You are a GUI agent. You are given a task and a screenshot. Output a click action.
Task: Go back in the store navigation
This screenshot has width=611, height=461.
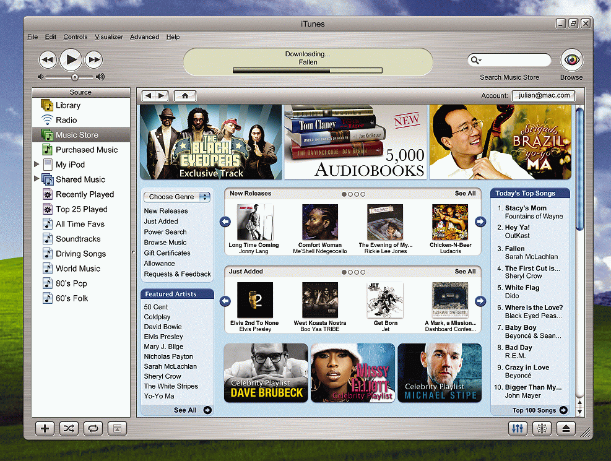(x=149, y=96)
